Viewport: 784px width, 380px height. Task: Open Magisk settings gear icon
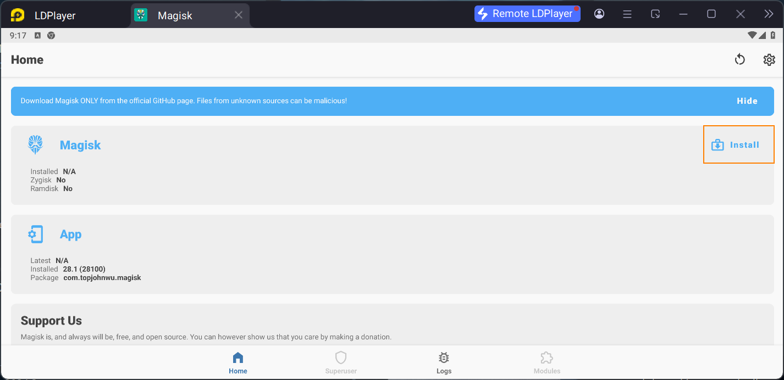point(769,59)
